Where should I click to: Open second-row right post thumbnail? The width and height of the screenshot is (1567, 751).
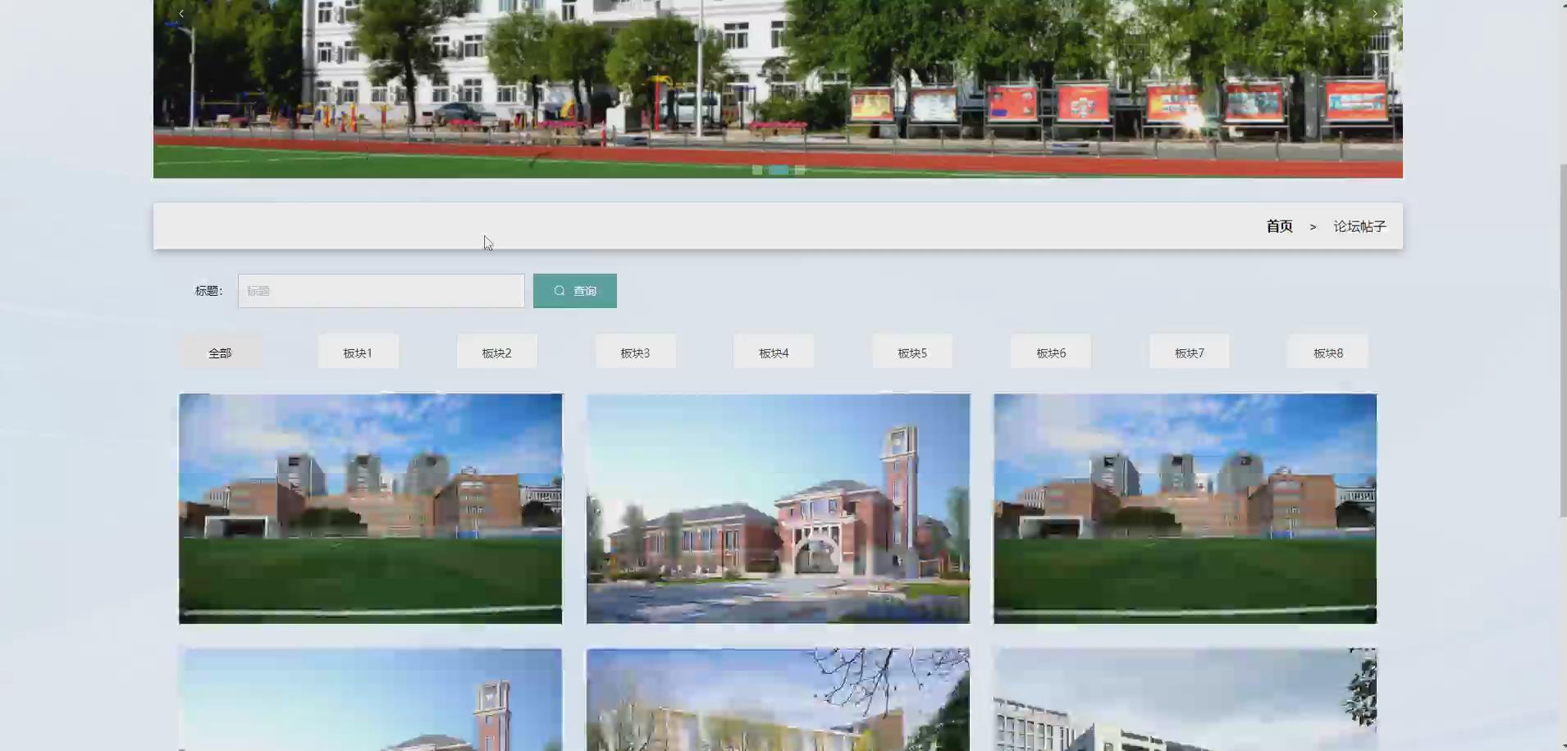[x=1185, y=699]
